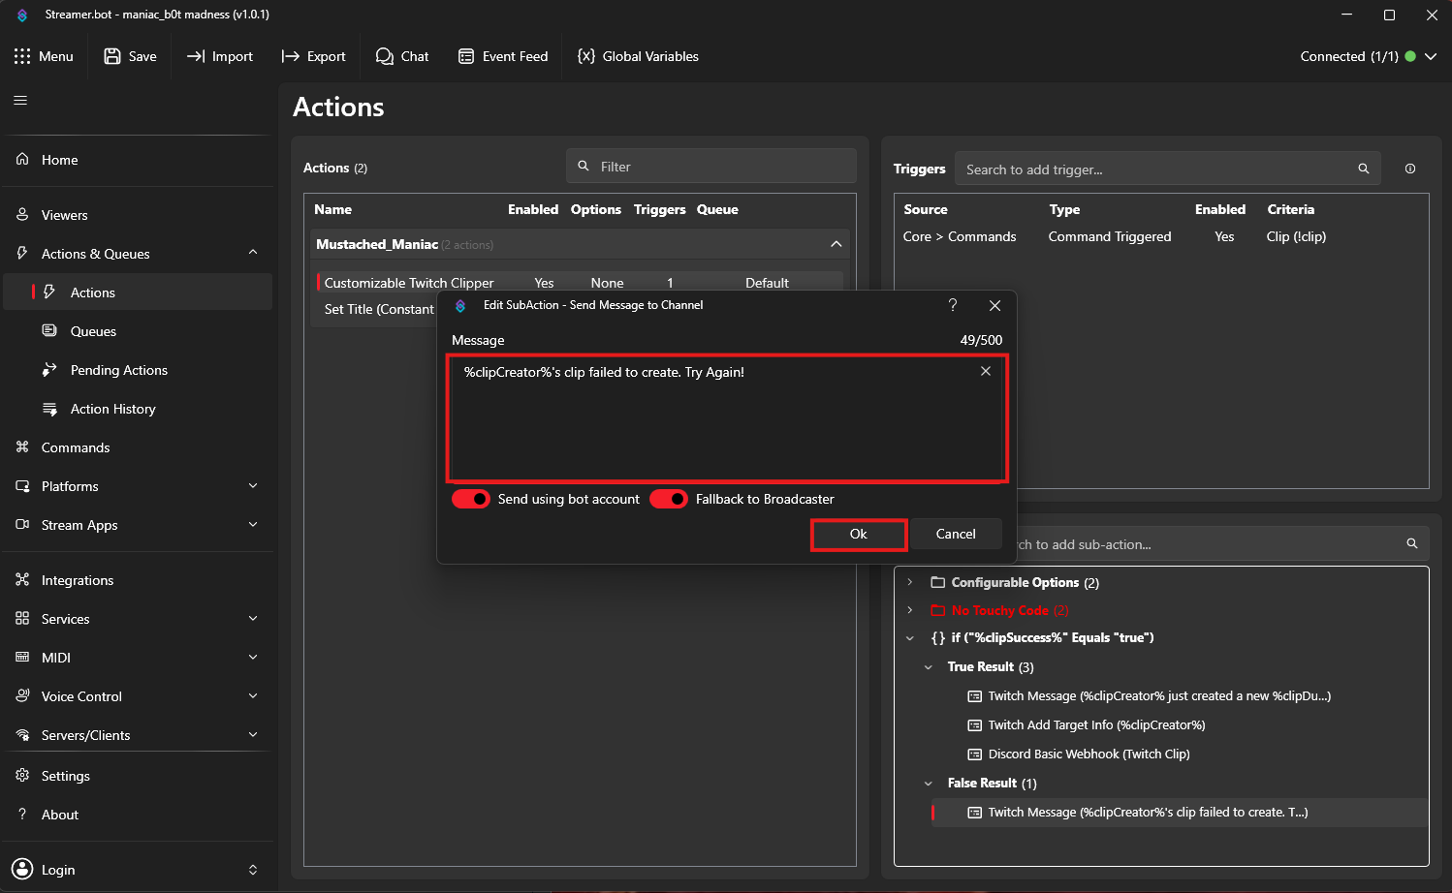Expand the Configurable Options group
The width and height of the screenshot is (1452, 893).
(x=909, y=582)
